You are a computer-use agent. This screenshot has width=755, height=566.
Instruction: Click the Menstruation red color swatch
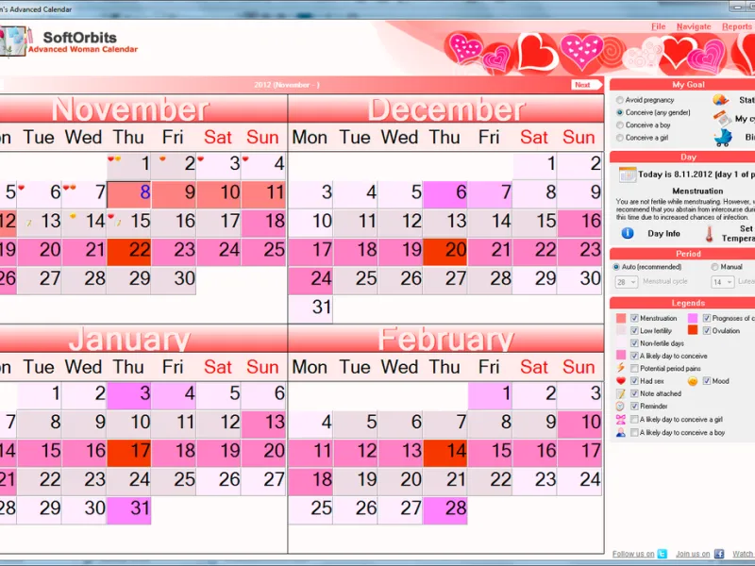pyautogui.click(x=621, y=318)
